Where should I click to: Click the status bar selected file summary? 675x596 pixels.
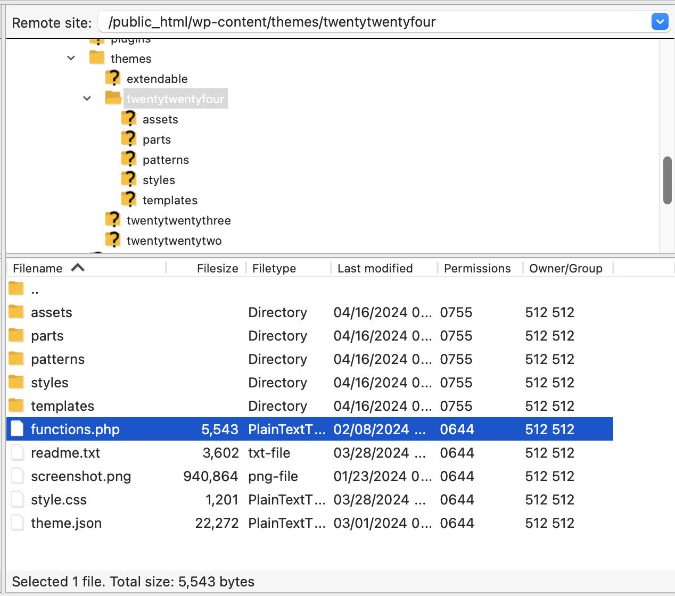tap(133, 582)
